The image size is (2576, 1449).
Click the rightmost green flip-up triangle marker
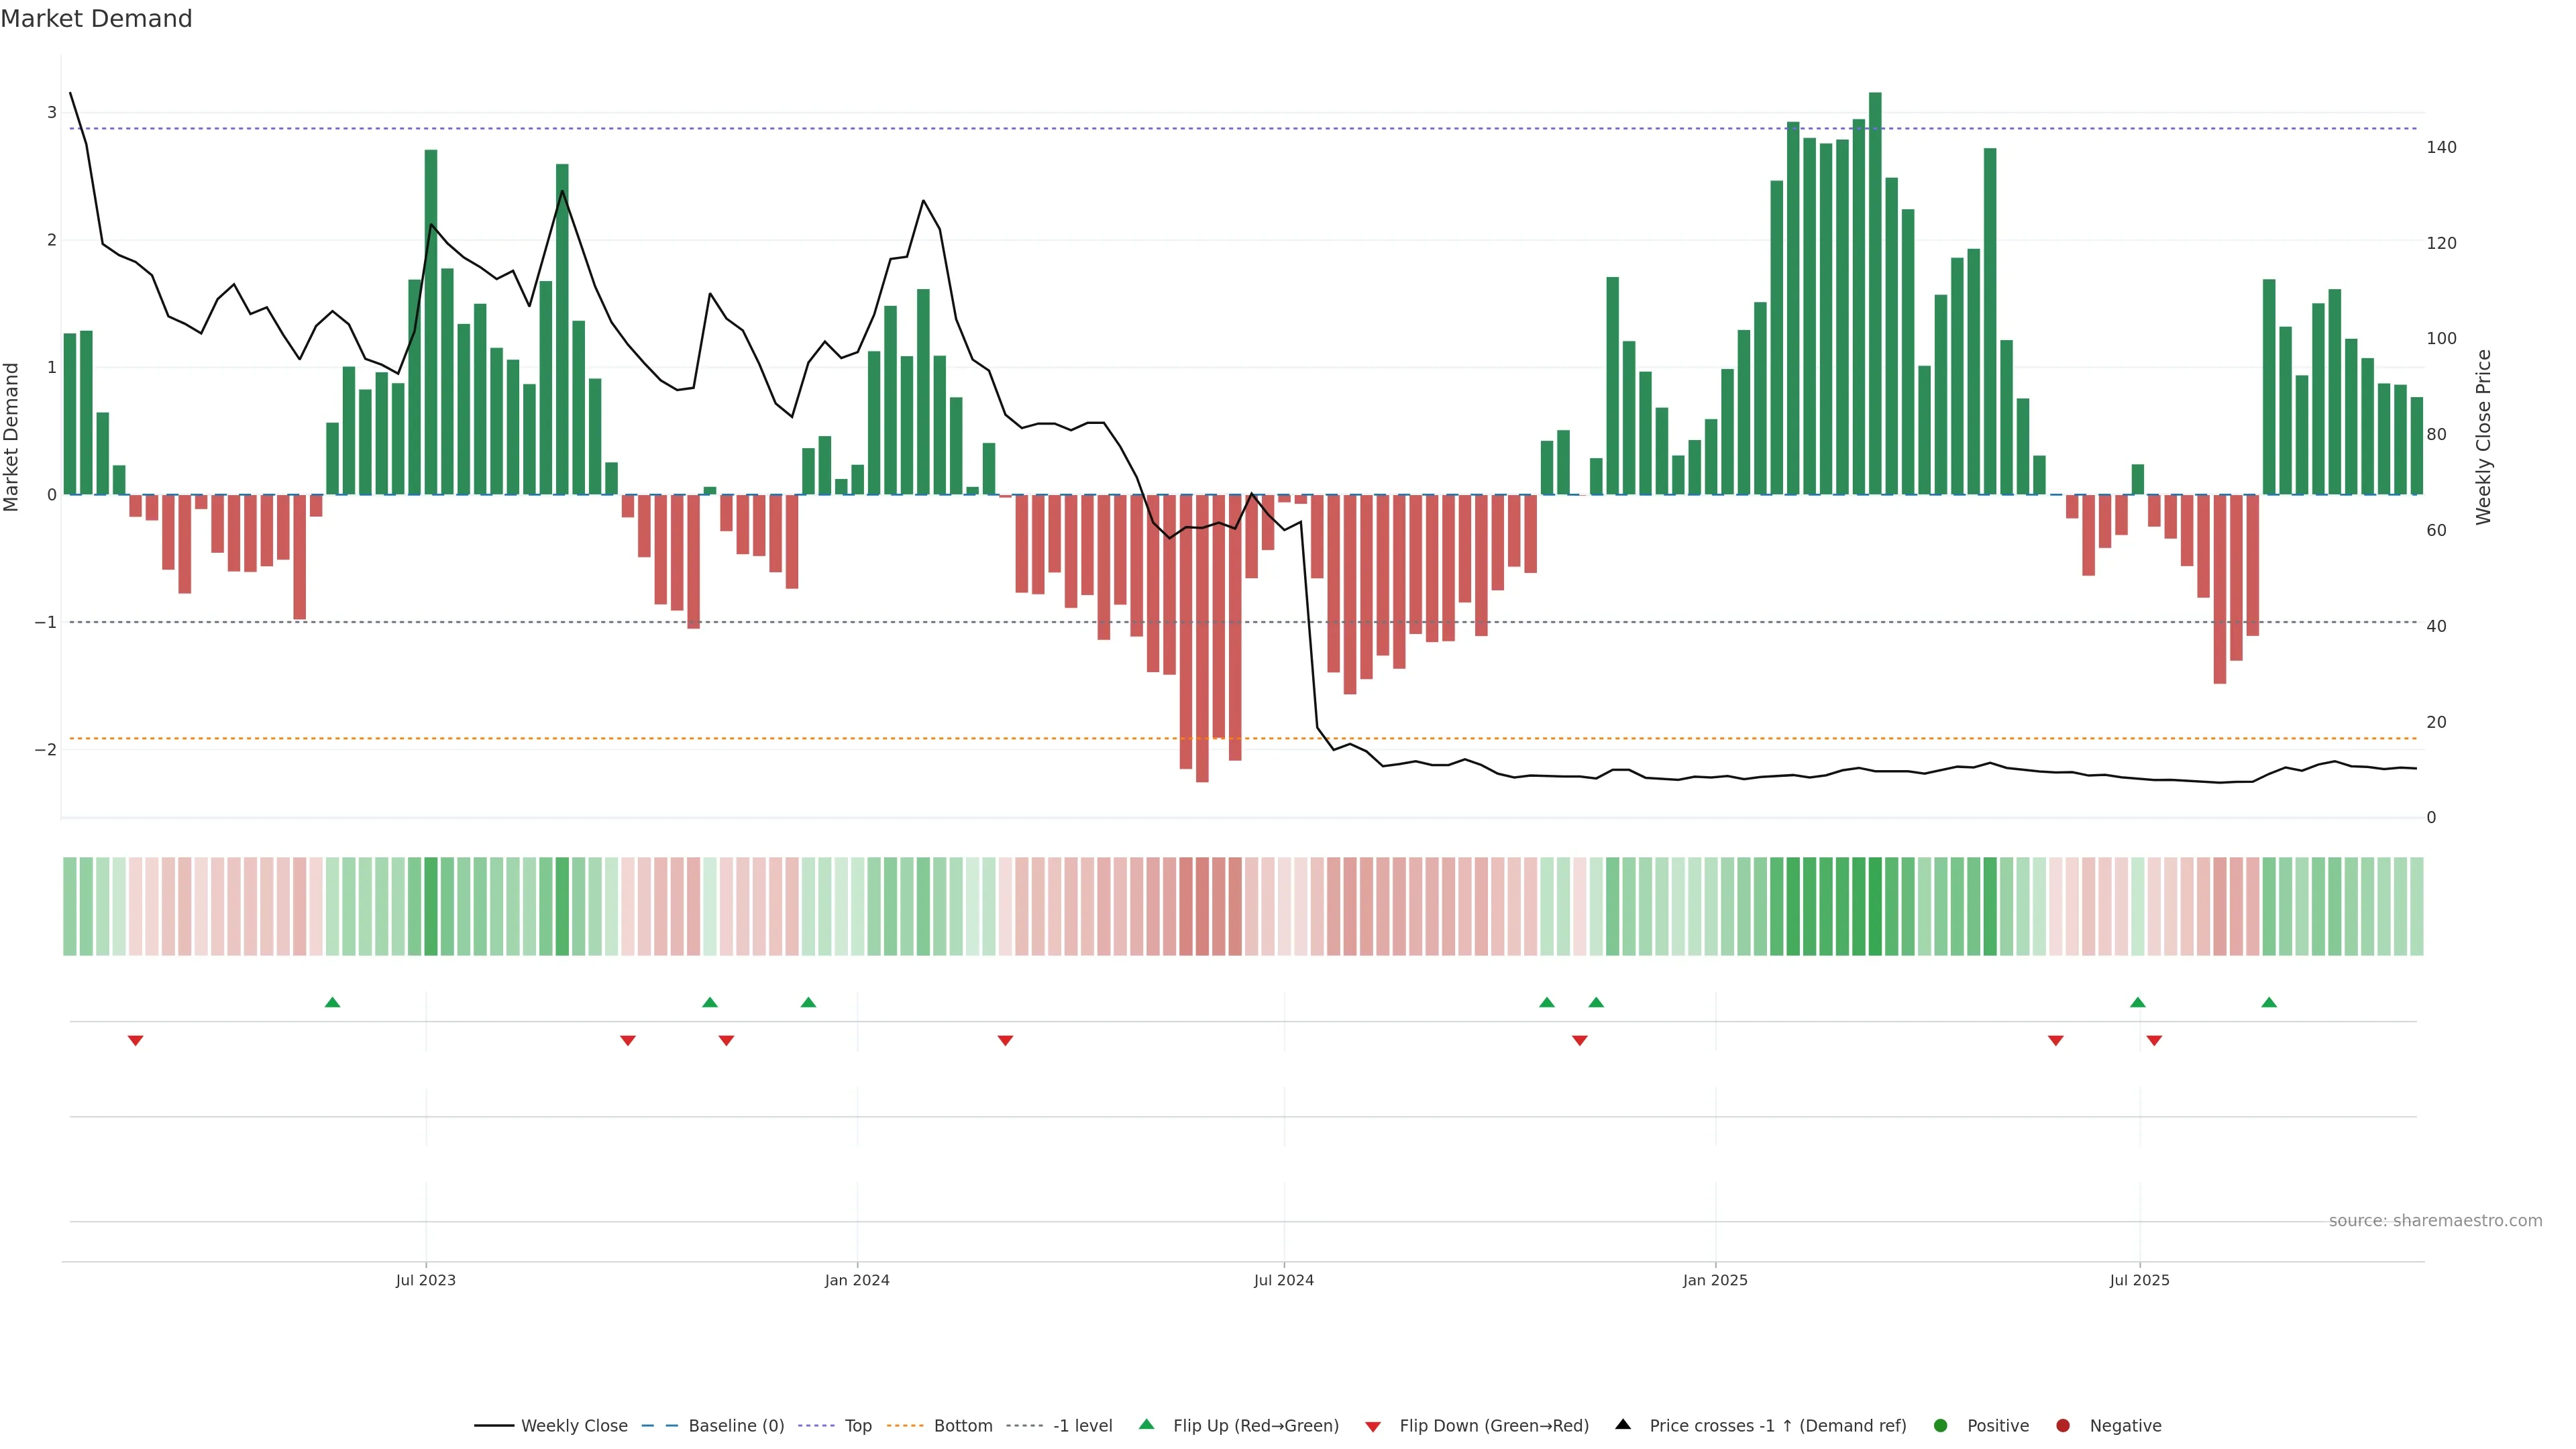point(2269,1002)
